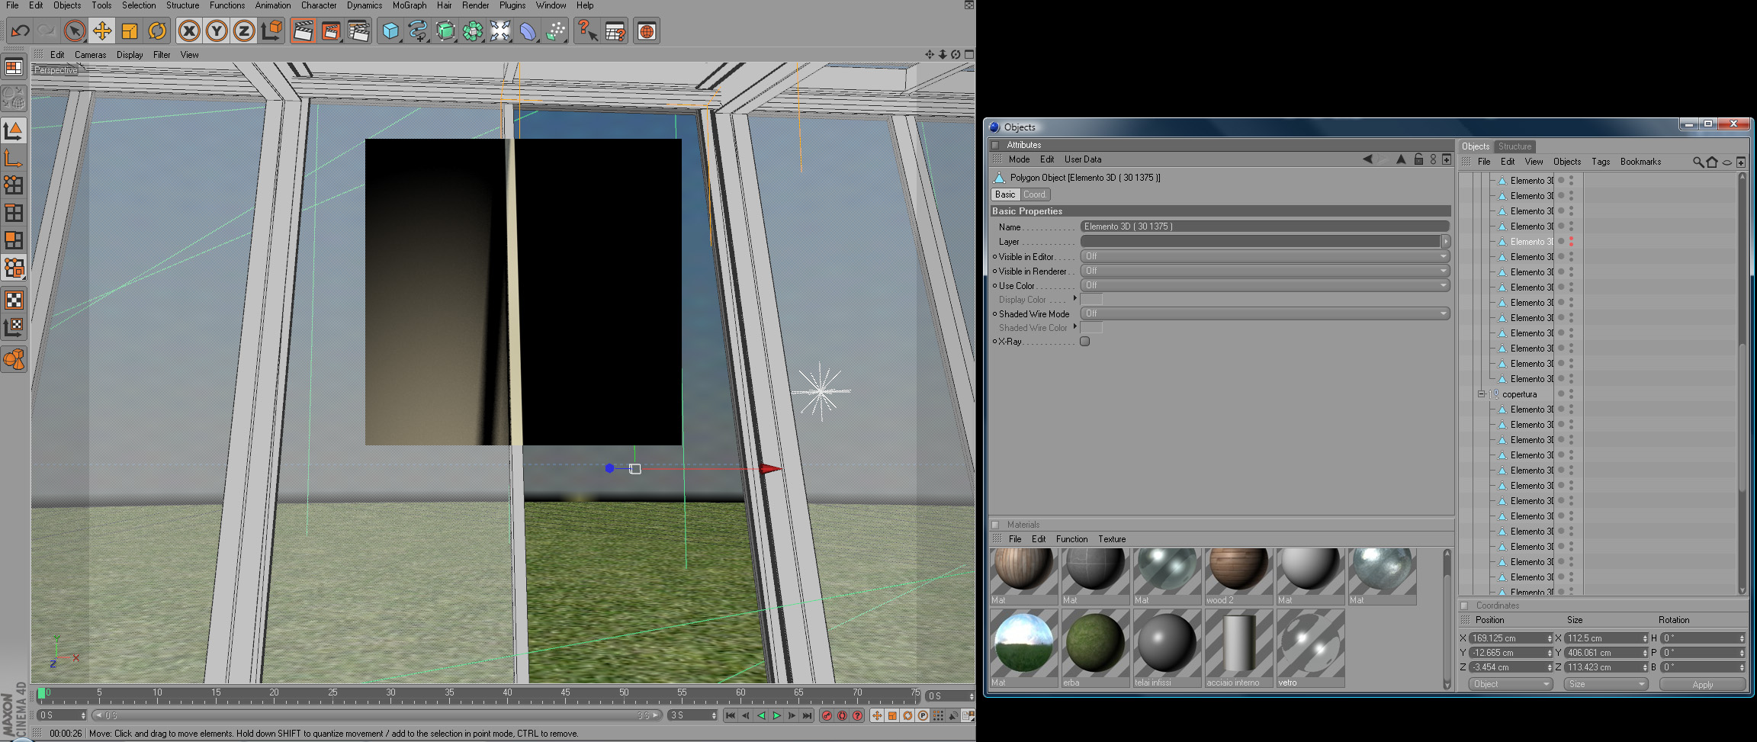Toggle the X-Ray checkbox
Viewport: 1757px width, 742px height.
click(x=1085, y=342)
